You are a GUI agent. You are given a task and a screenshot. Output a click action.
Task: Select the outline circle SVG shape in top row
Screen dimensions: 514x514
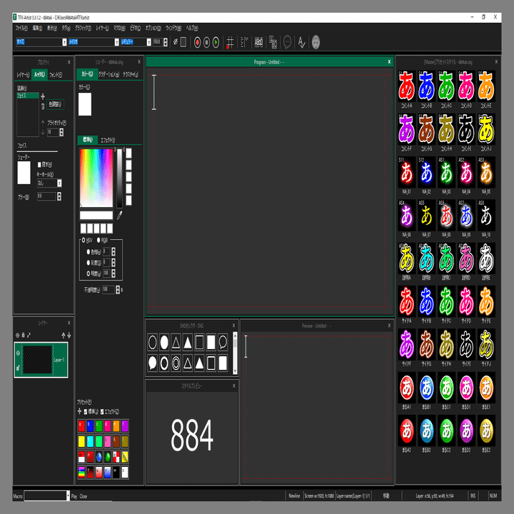pos(153,342)
